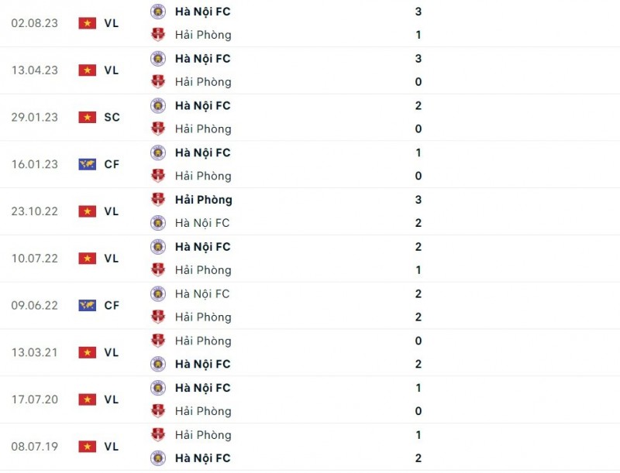The width and height of the screenshot is (620, 473).
Task: Click Hải Phòng crest in 08.07.19 match
Action: click(158, 435)
